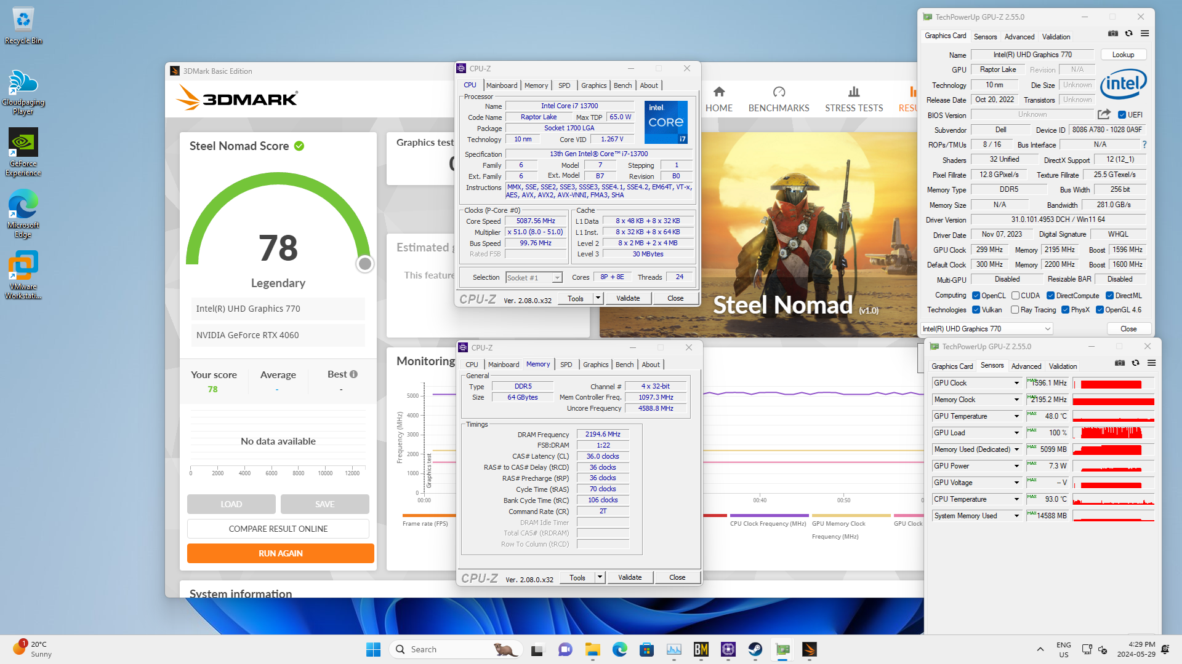Switch to SPD tab in Memory CPU-Z window
Viewport: 1182px width, 664px height.
click(x=566, y=365)
